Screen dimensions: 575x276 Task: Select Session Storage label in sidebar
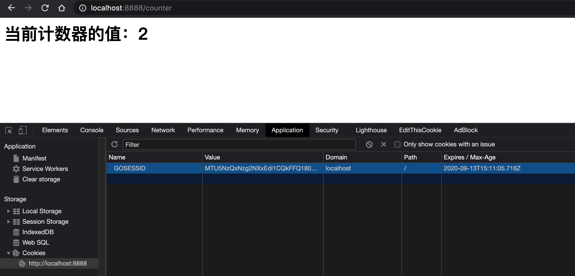coord(45,222)
